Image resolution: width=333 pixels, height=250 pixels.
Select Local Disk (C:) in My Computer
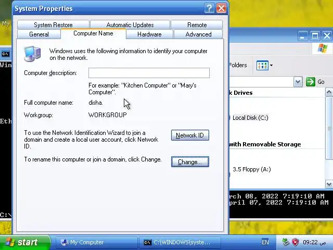pos(250,118)
